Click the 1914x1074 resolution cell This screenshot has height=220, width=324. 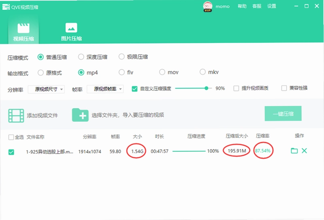90,152
